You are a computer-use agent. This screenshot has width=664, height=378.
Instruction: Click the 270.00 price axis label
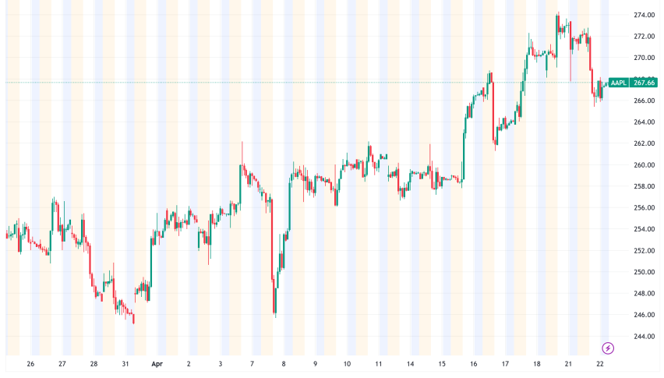point(643,58)
